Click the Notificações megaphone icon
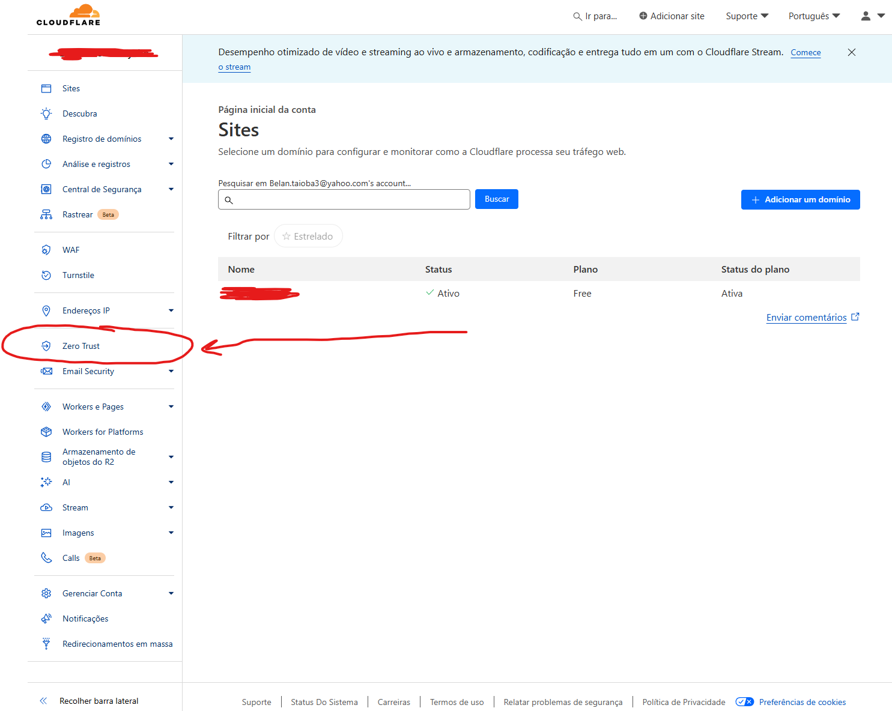The height and width of the screenshot is (711, 892). [46, 619]
